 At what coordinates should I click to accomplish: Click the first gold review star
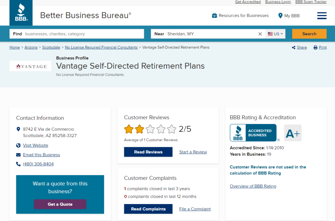[x=129, y=129]
